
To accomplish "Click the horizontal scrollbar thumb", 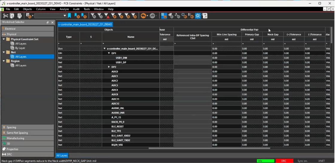I will 209,148.
